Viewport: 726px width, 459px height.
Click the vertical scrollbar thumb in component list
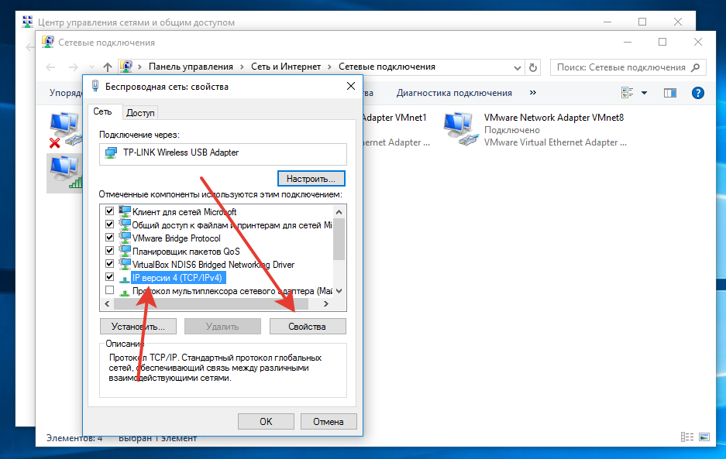click(339, 239)
